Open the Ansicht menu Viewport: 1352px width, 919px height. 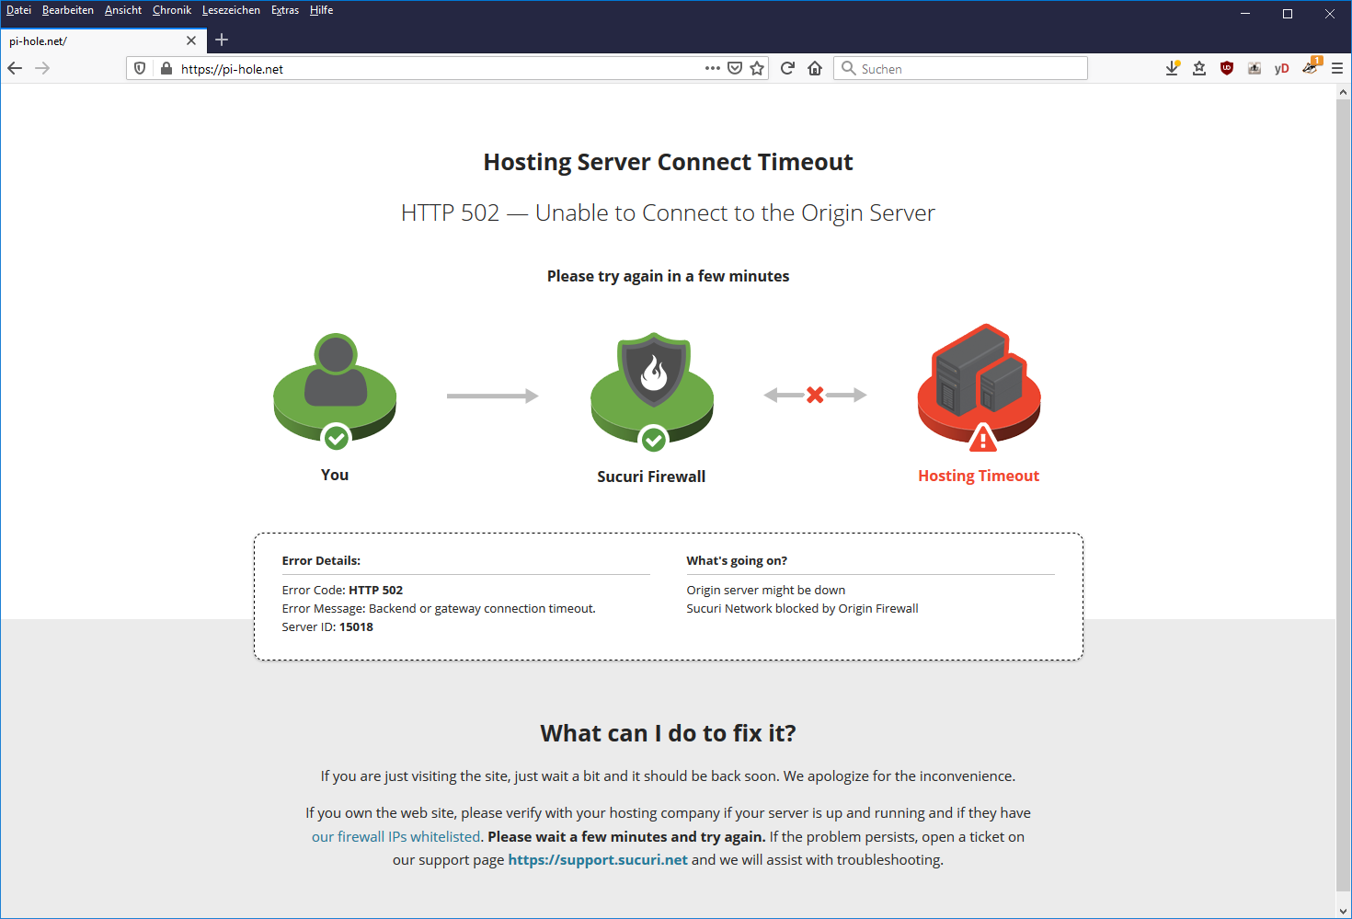123,10
